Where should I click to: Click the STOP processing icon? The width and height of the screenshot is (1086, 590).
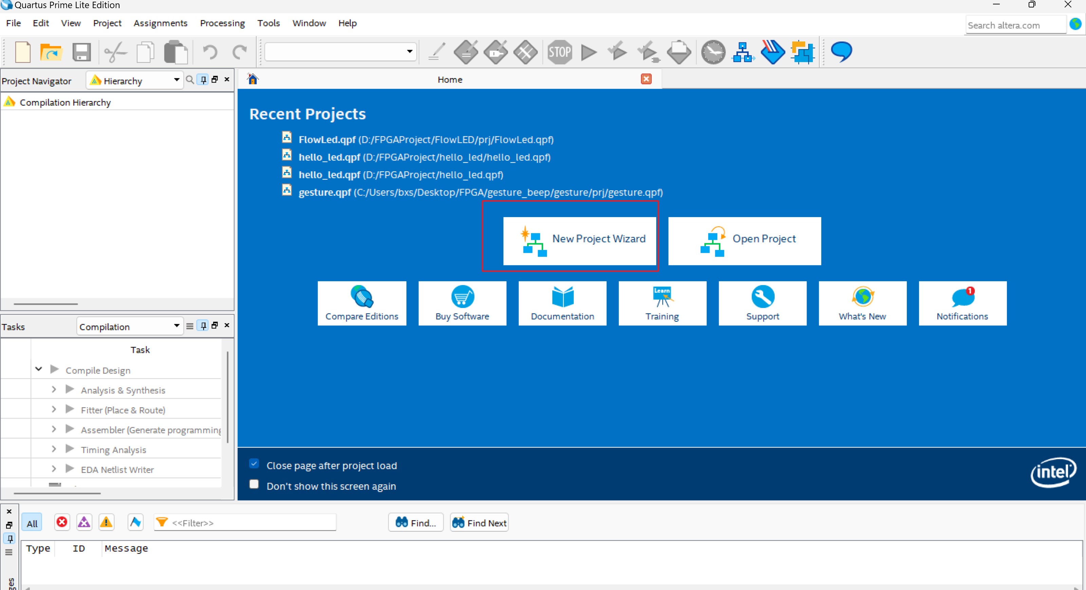pyautogui.click(x=559, y=52)
